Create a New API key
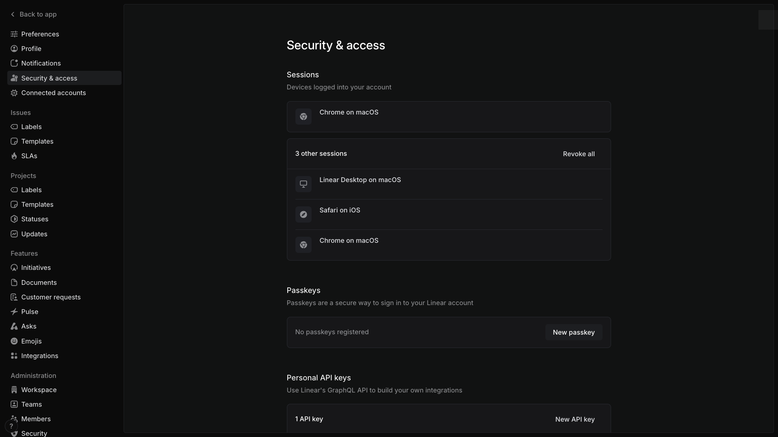The height and width of the screenshot is (437, 778). tap(575, 419)
